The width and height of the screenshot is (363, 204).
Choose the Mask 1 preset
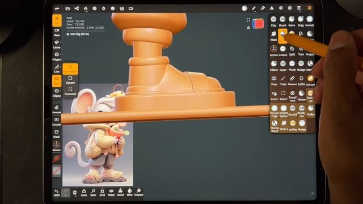284,126
